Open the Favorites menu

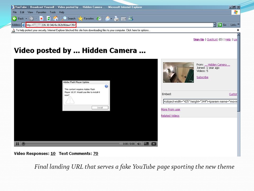(41, 12)
